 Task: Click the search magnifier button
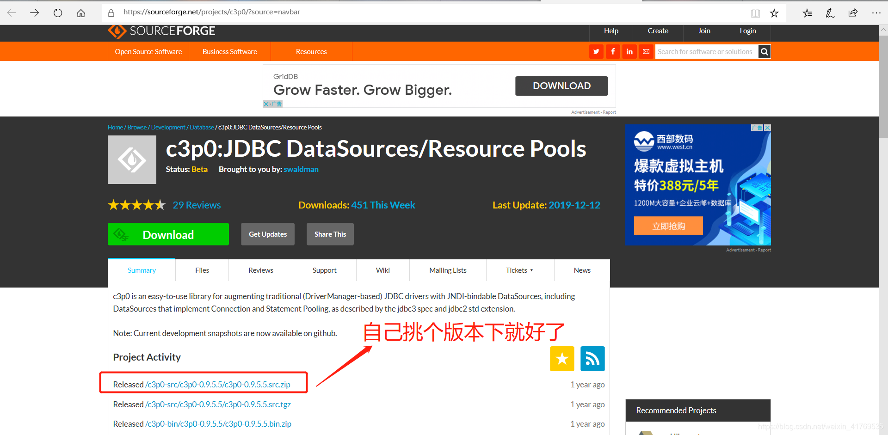click(x=765, y=52)
